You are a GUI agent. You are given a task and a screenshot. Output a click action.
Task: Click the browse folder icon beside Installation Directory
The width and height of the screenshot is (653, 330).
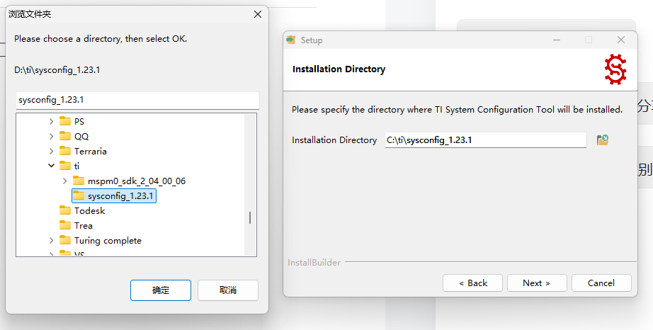[602, 140]
